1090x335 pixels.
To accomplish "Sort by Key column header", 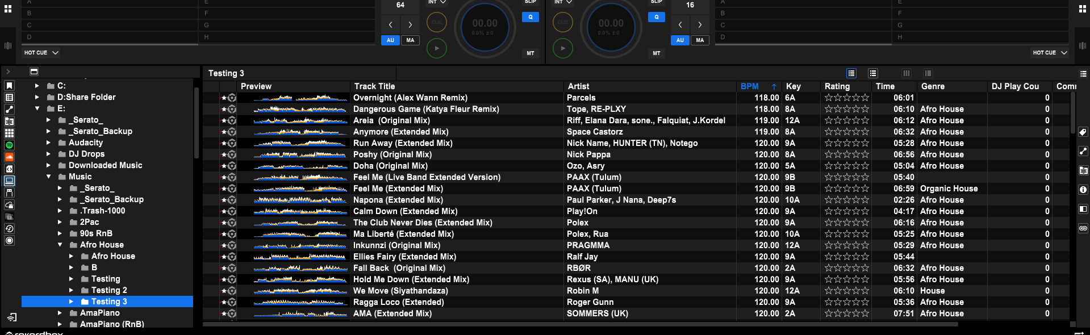I will coord(800,86).
